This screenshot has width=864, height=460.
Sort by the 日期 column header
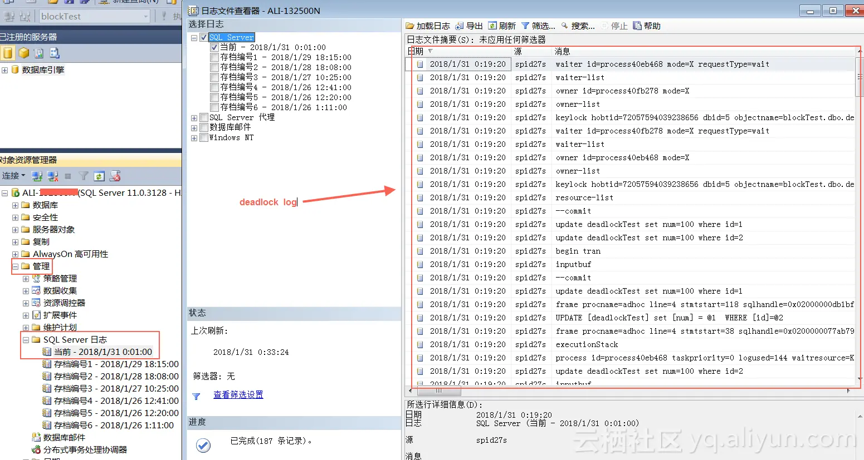pos(458,51)
